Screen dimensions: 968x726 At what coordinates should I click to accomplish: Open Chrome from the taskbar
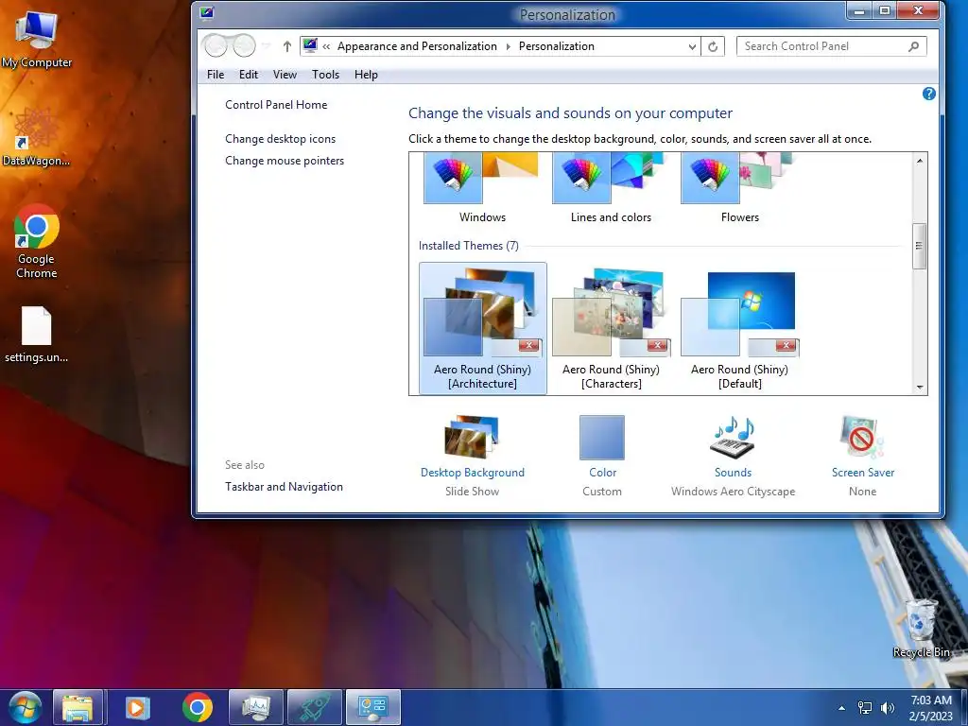tap(198, 707)
